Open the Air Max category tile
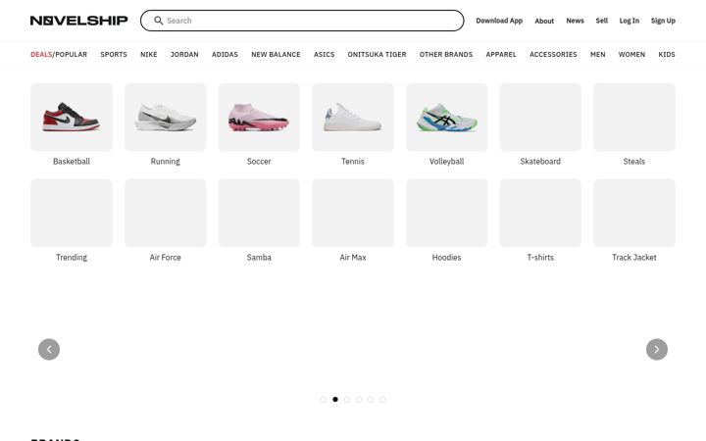The height and width of the screenshot is (441, 706). 353,213
